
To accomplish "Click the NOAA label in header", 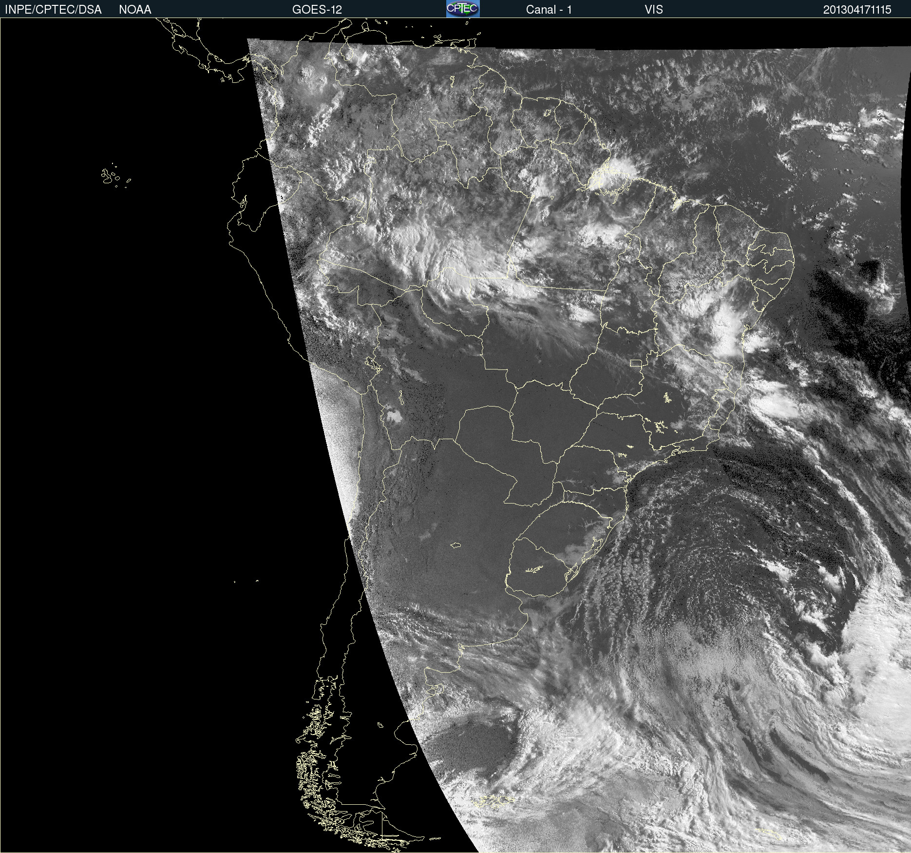I will point(135,10).
